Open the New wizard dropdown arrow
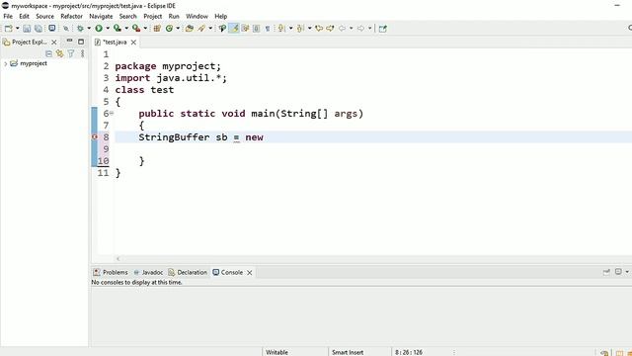The width and height of the screenshot is (632, 356). (x=18, y=29)
